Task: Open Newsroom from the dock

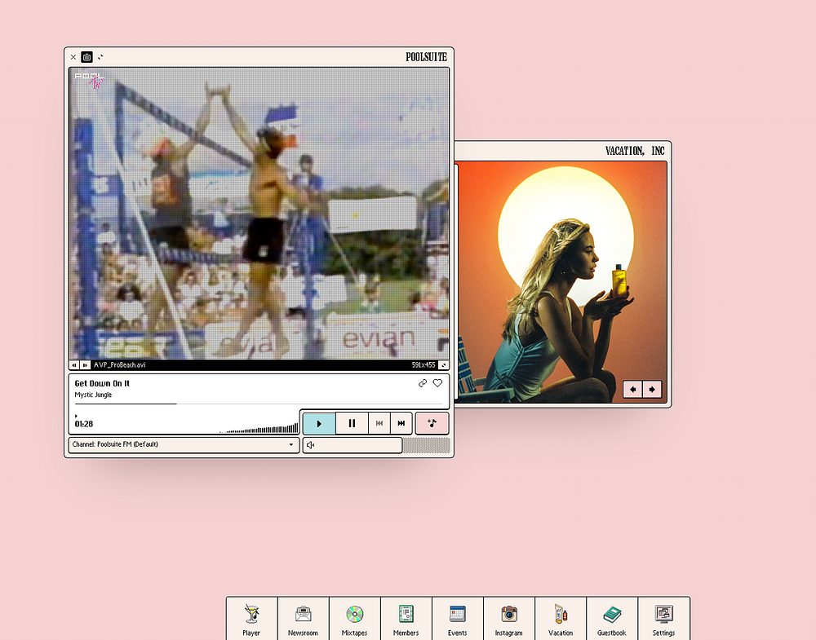Action: pyautogui.click(x=303, y=619)
